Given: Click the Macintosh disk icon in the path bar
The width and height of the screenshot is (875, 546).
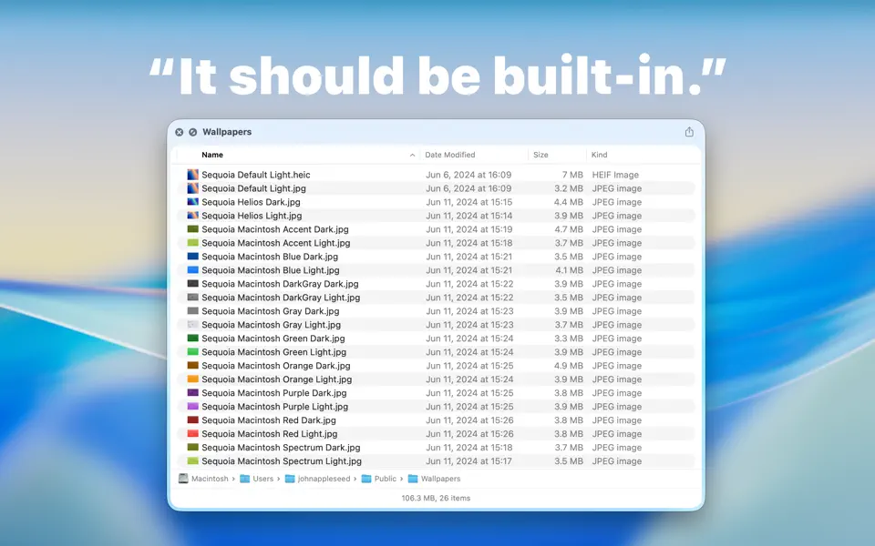Looking at the screenshot, I should 183,479.
